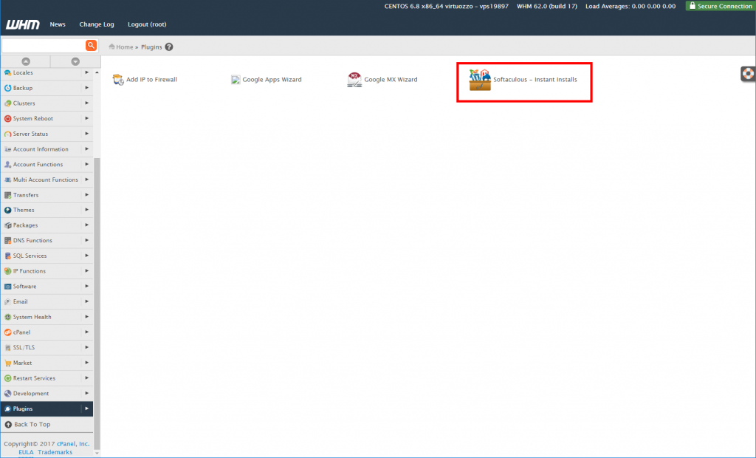
Task: Open the cPanel, Inc. link
Action: pos(73,444)
